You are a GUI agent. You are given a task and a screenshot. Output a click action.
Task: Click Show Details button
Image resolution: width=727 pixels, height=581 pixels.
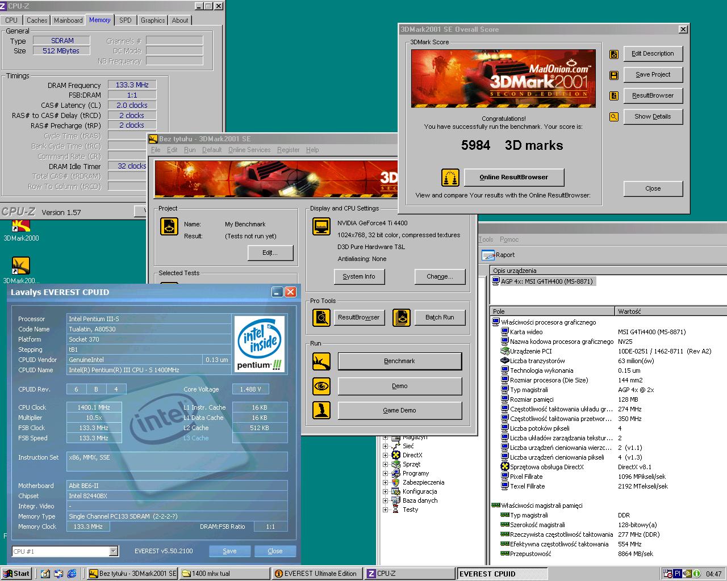[x=653, y=117]
